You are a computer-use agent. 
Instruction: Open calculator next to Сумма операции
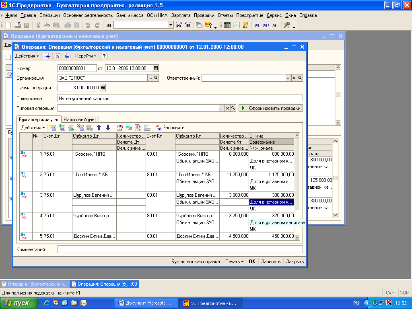(103, 88)
